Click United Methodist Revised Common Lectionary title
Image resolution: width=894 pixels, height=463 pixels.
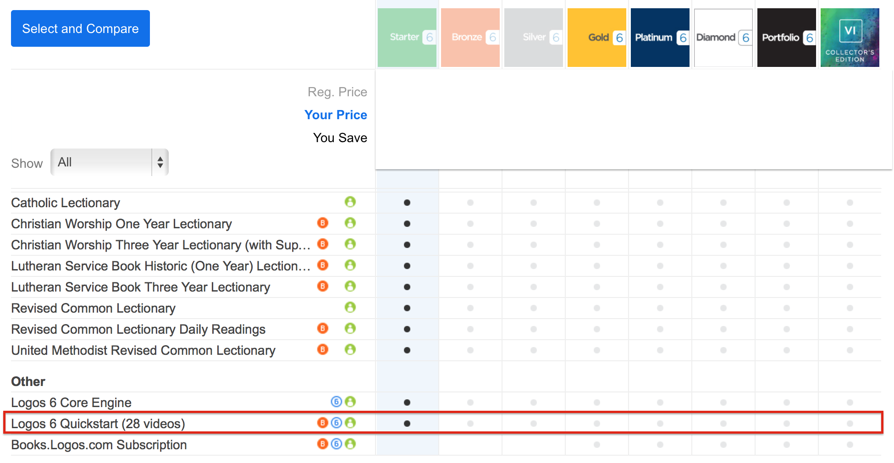pyautogui.click(x=143, y=350)
